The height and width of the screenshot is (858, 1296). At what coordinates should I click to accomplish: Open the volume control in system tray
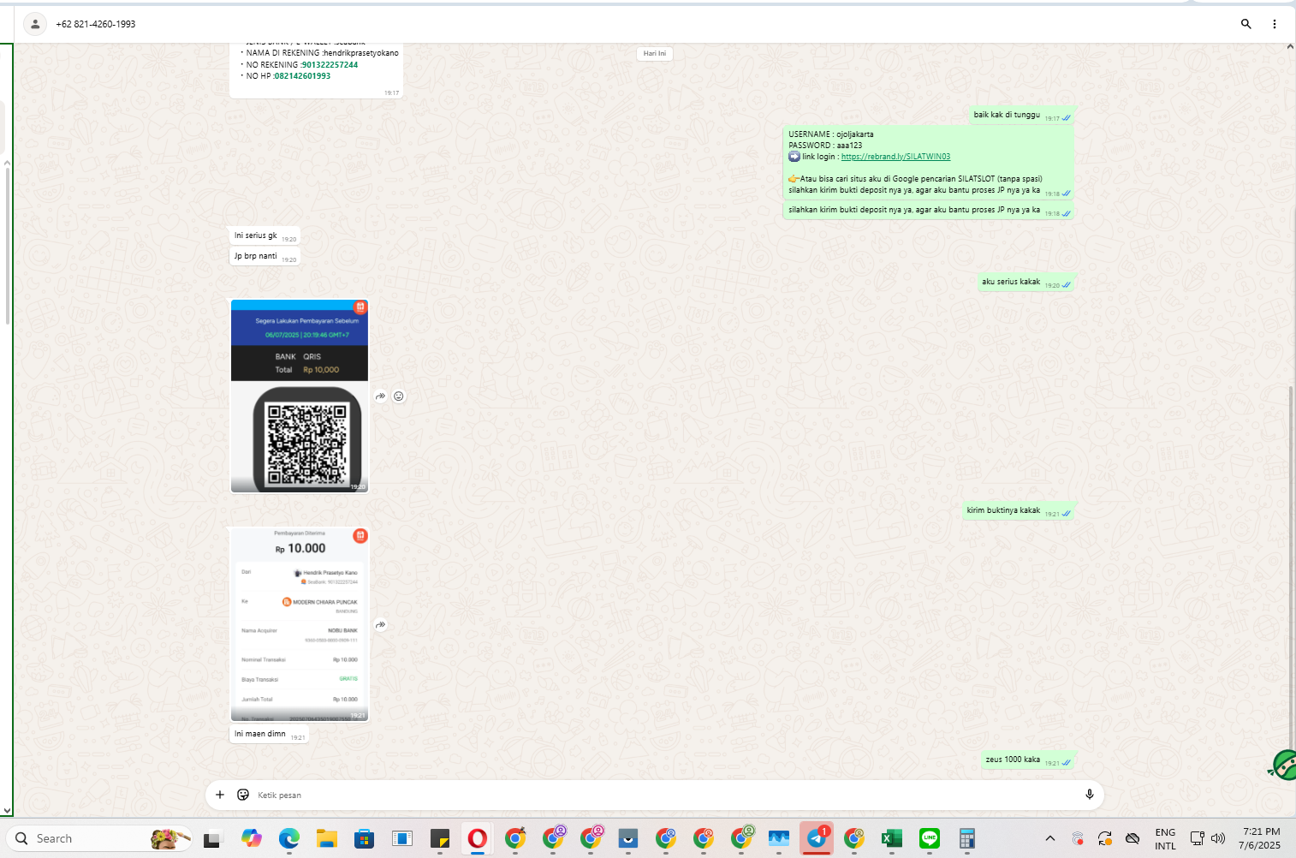coord(1218,838)
